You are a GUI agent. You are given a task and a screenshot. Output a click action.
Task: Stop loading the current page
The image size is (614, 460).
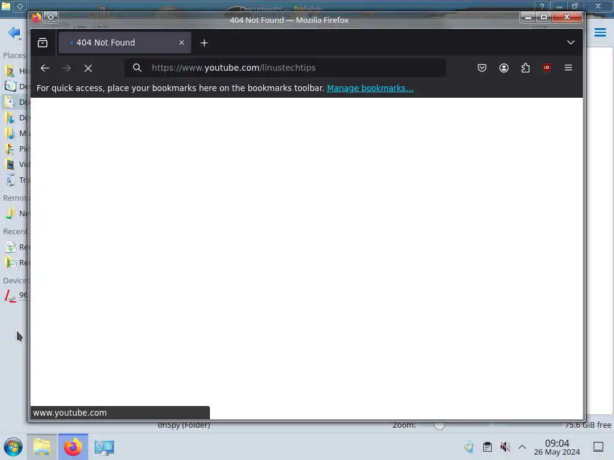point(88,68)
